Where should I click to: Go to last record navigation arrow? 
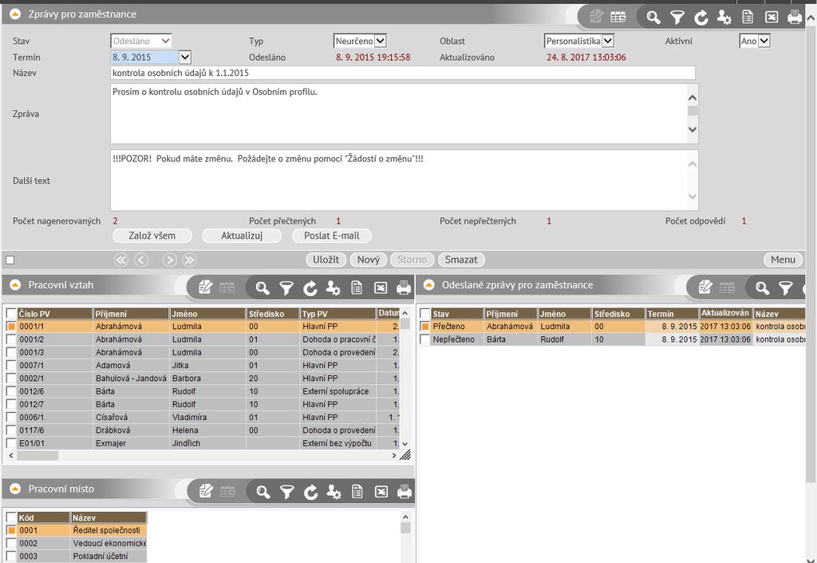click(189, 260)
